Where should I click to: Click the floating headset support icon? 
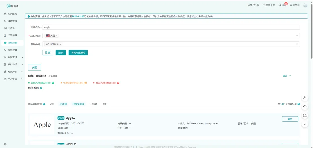(305, 107)
